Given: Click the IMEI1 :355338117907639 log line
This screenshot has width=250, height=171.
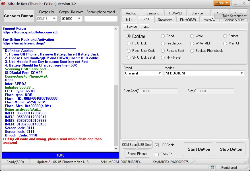Looking at the screenshot, I should [x=26, y=113].
